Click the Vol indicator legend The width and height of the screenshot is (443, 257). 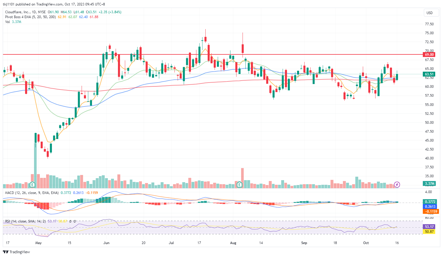click(7, 22)
